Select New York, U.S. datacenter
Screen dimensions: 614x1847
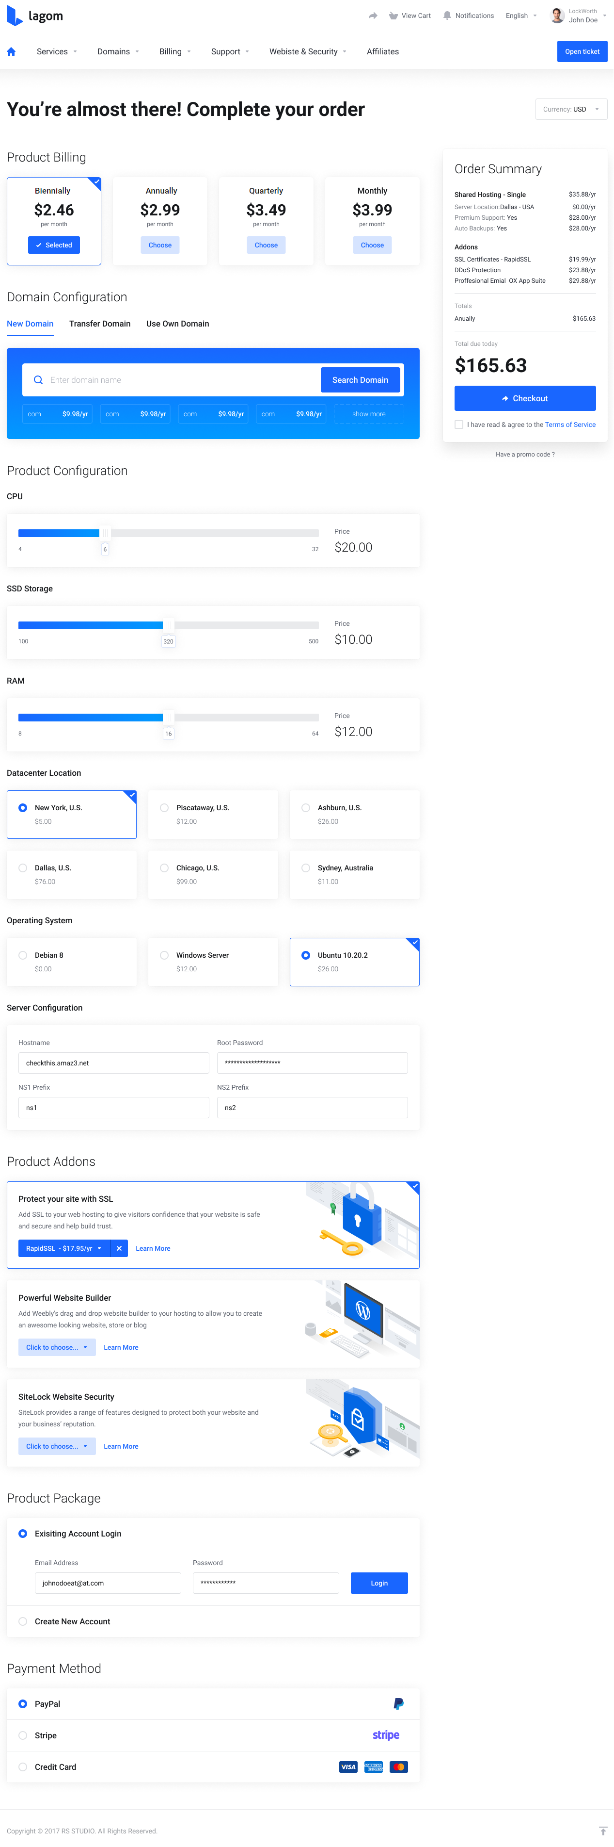pos(72,815)
